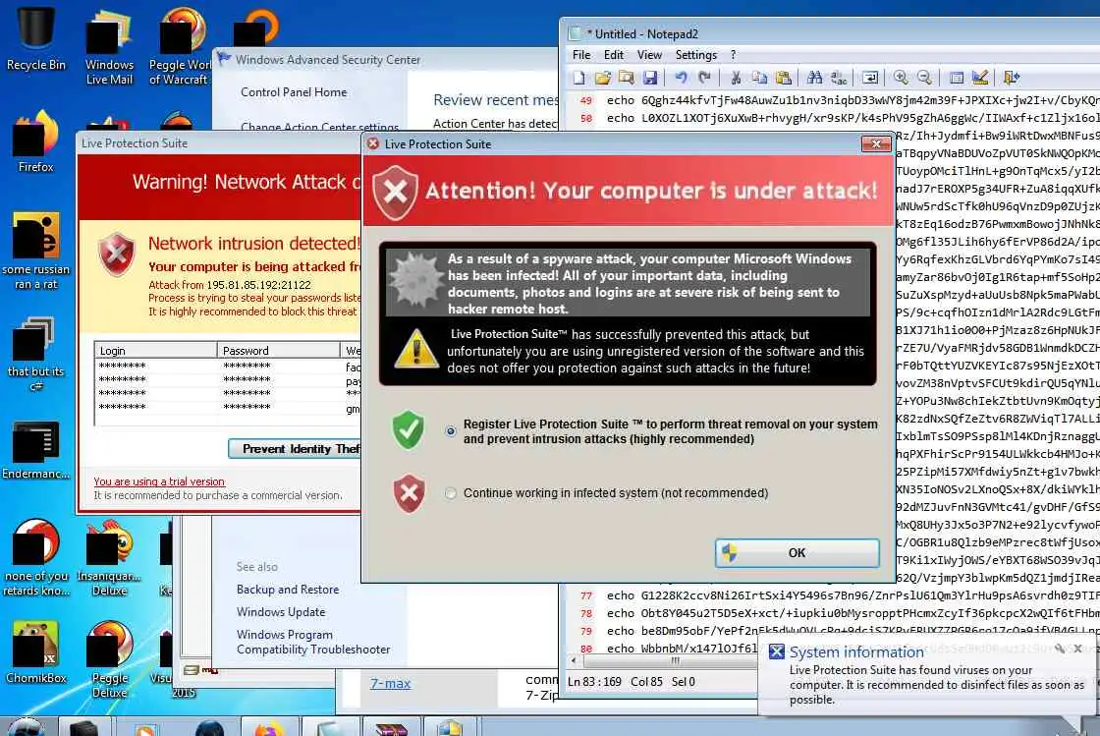Open 'Windows Program Compatibility Troubleshooter' link
The image size is (1100, 736).
point(313,642)
